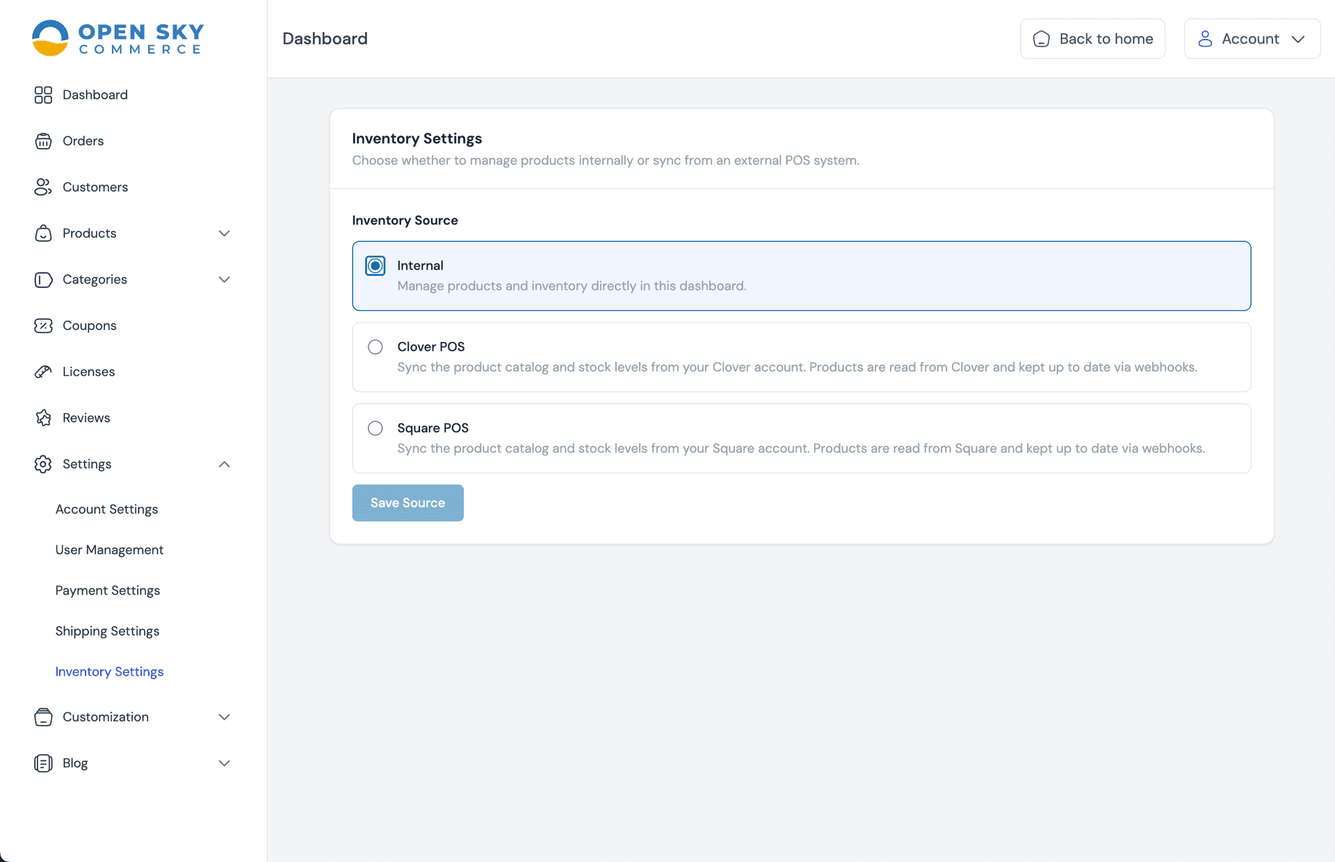
Task: Click the Customers people icon
Action: pos(43,187)
